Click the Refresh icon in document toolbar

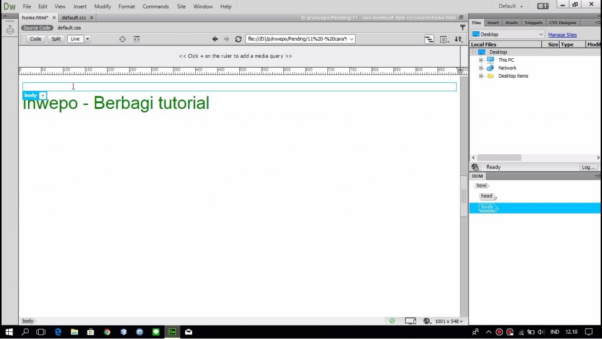238,39
